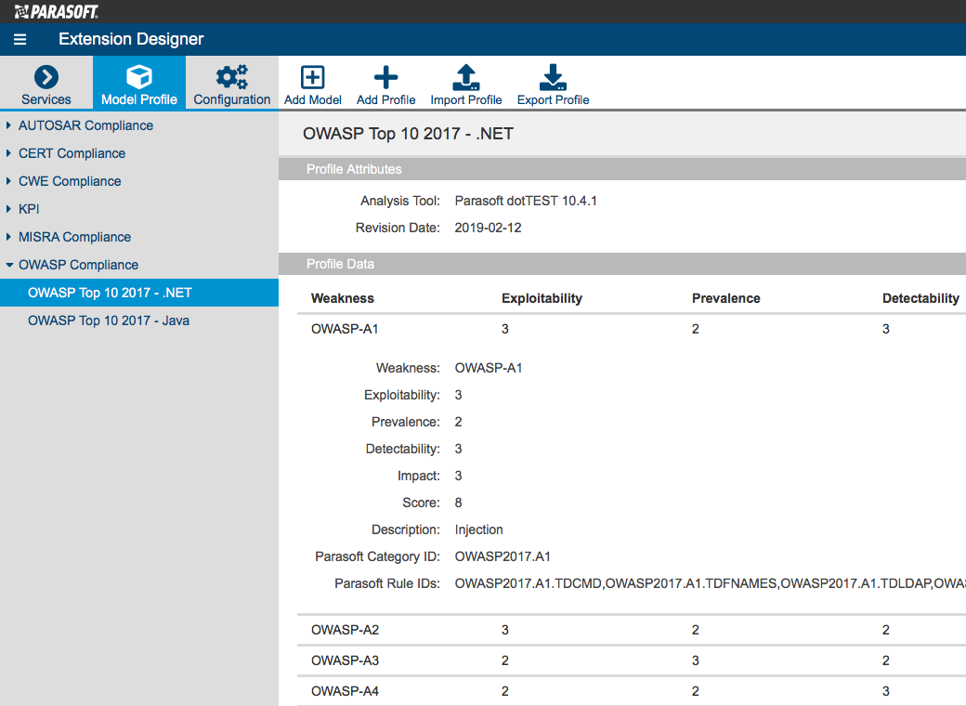966x706 pixels.
Task: Click the Score value 8
Action: (x=458, y=503)
